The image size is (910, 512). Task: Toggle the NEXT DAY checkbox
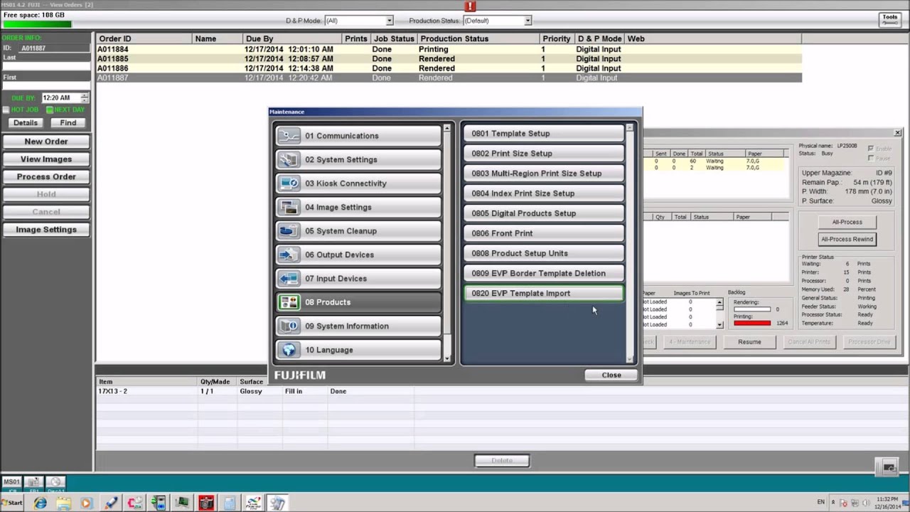point(49,110)
